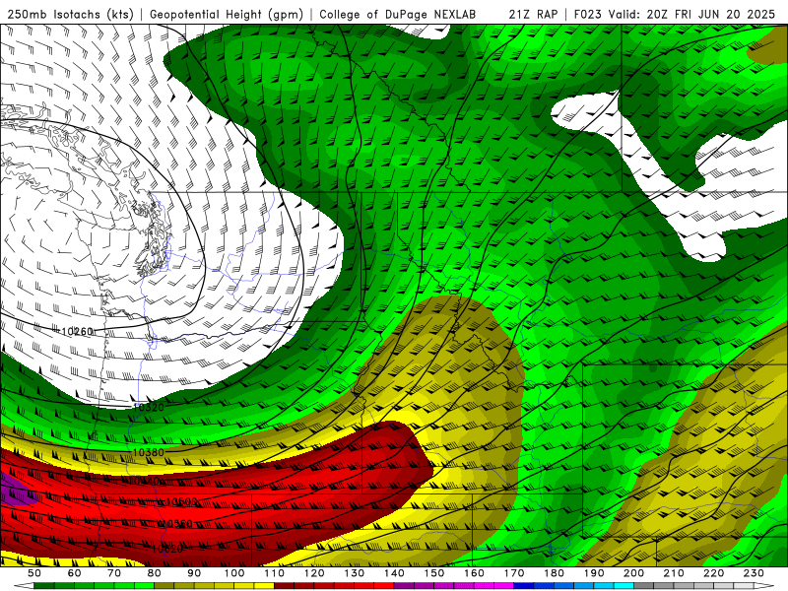
Task: Click the '21Z RAP' model run label
Action: tap(533, 14)
